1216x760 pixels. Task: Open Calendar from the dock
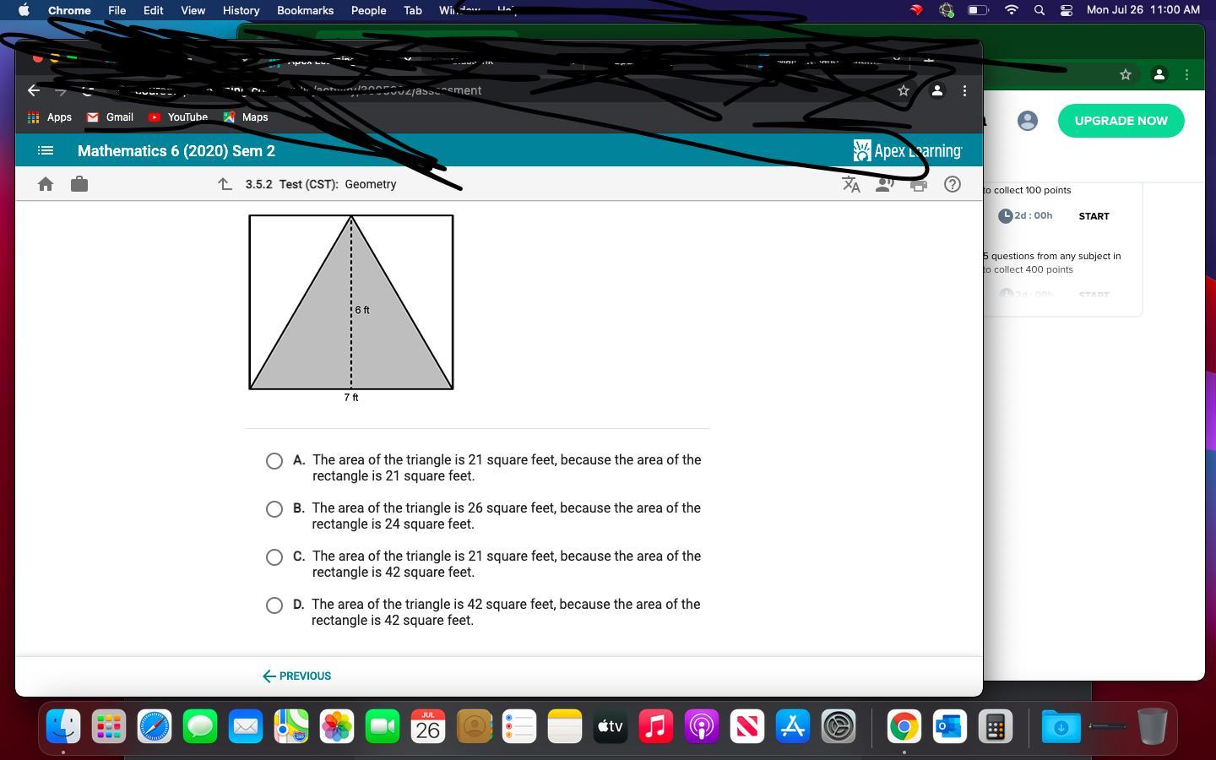click(428, 726)
